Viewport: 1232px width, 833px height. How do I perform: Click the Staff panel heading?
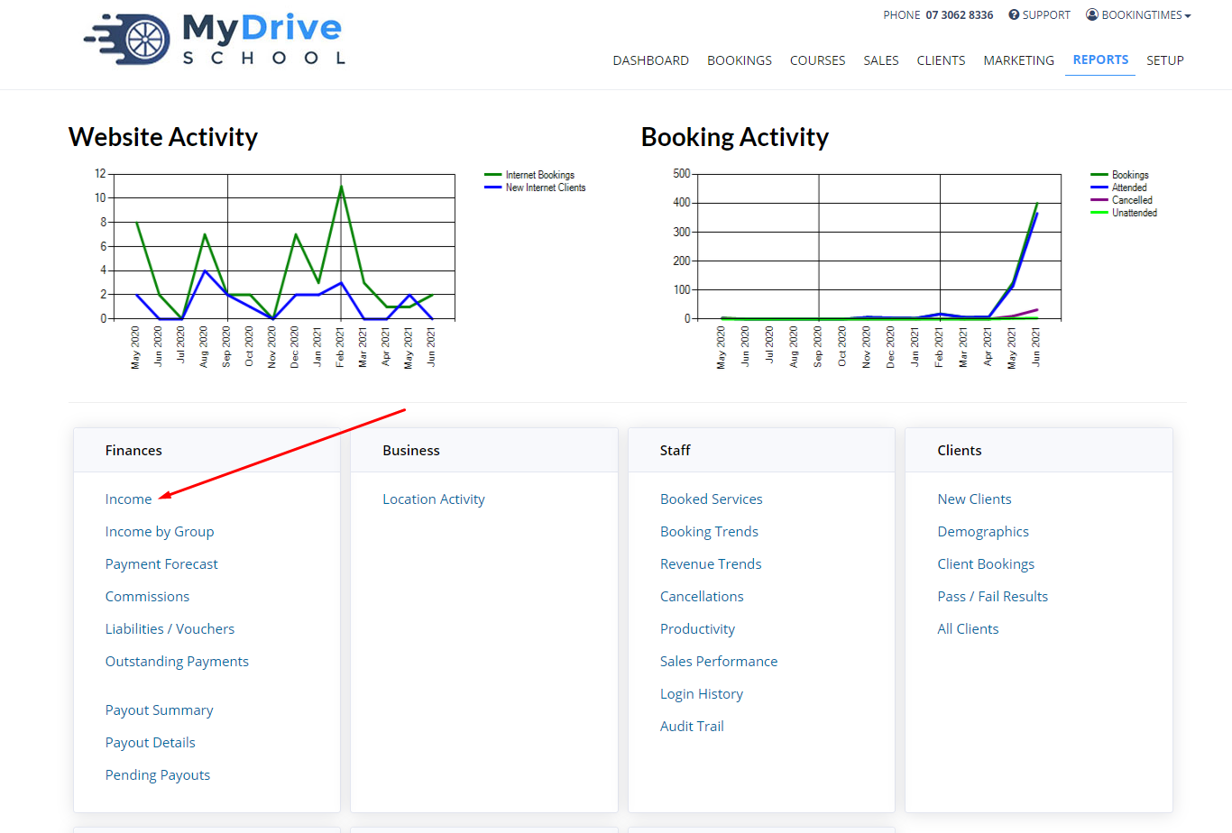tap(675, 451)
